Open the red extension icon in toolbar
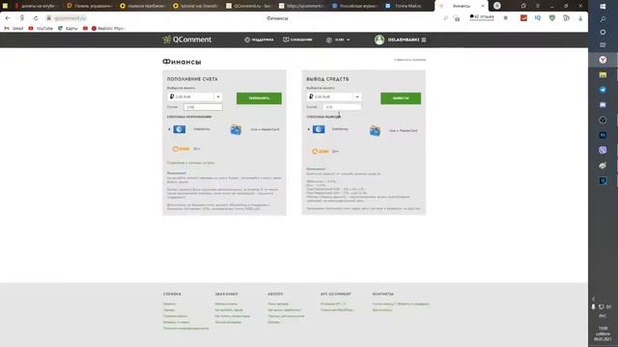The width and height of the screenshot is (618, 347). tap(523, 18)
